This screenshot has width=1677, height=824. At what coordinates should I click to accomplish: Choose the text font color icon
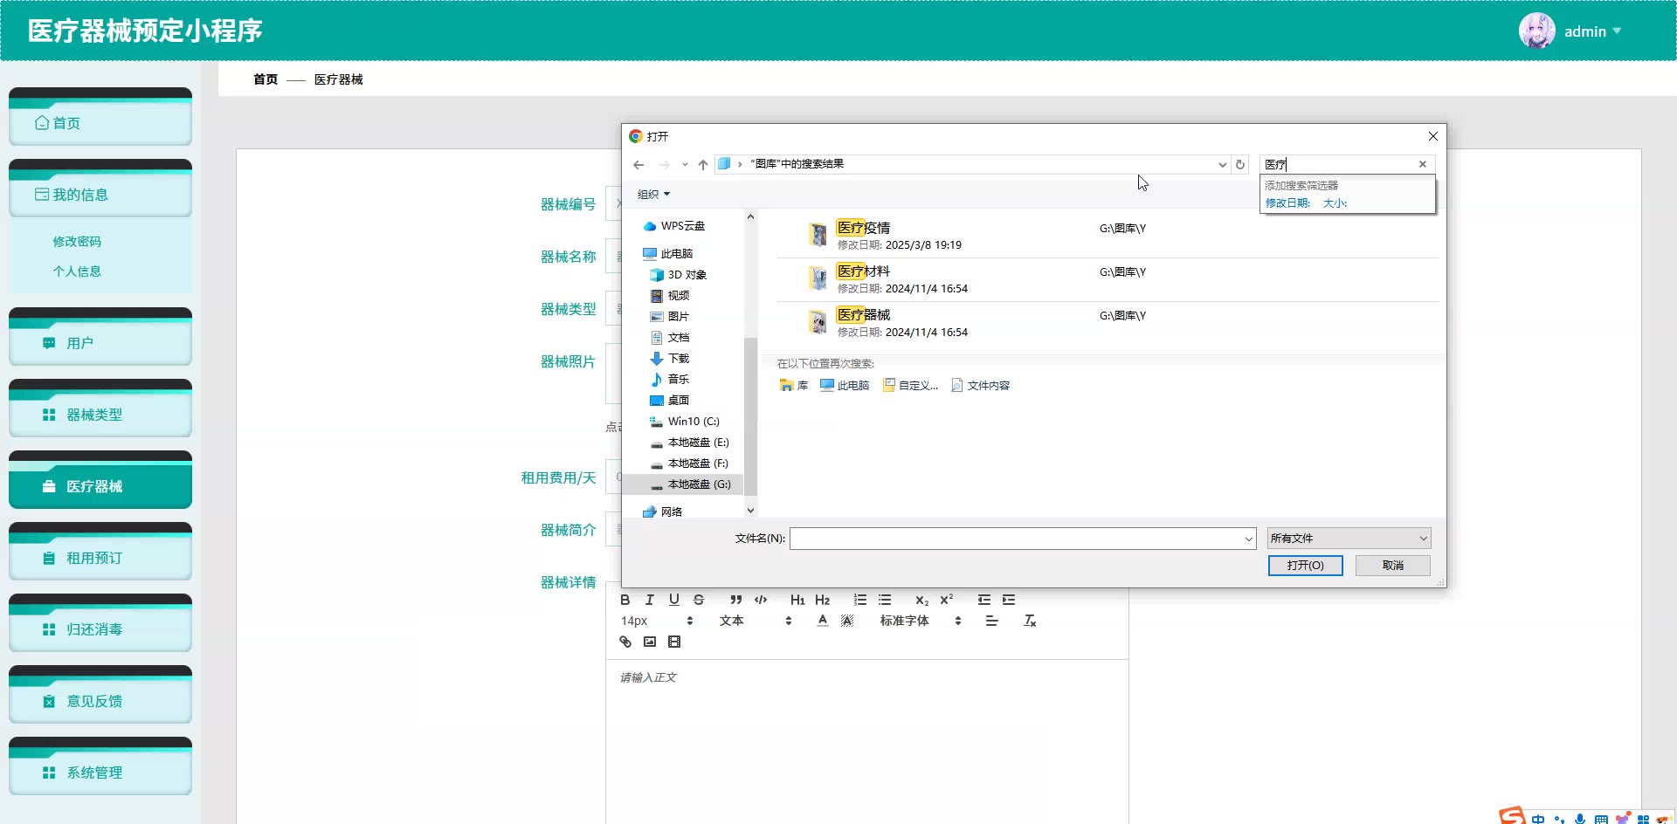pos(822,621)
